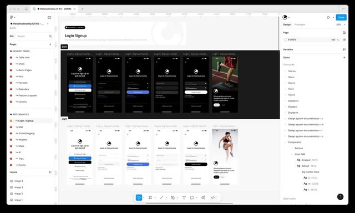
Task: Close the Heterochromia UI Kit tab
Action: (x=74, y=9)
